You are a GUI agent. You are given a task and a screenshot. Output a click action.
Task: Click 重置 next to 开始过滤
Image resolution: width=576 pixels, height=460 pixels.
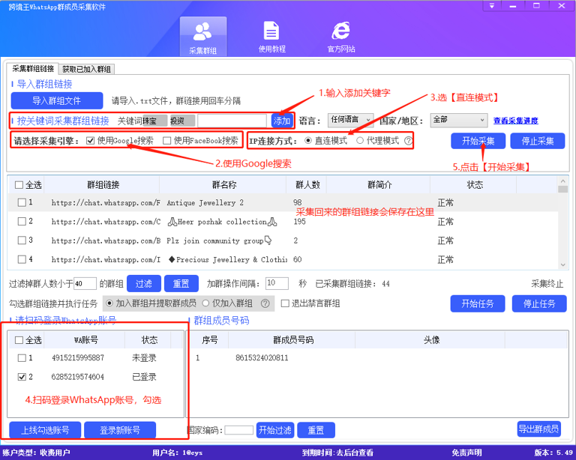(x=316, y=430)
